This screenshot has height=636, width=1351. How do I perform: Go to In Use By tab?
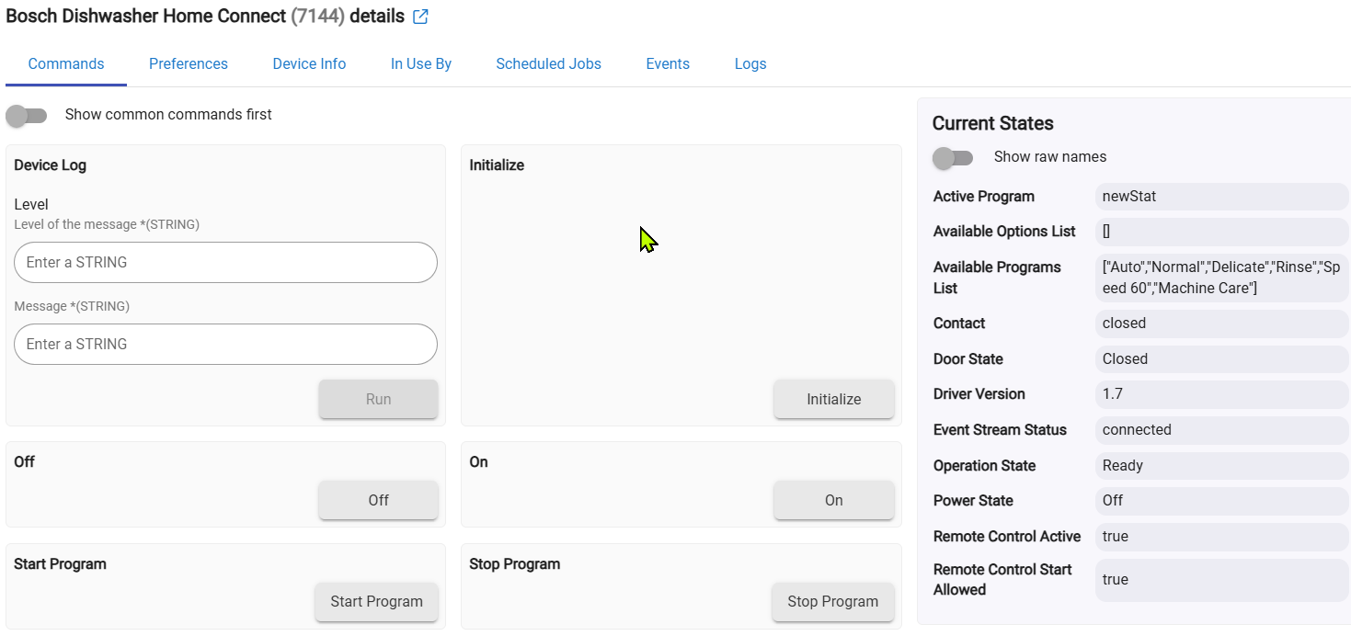coord(421,64)
